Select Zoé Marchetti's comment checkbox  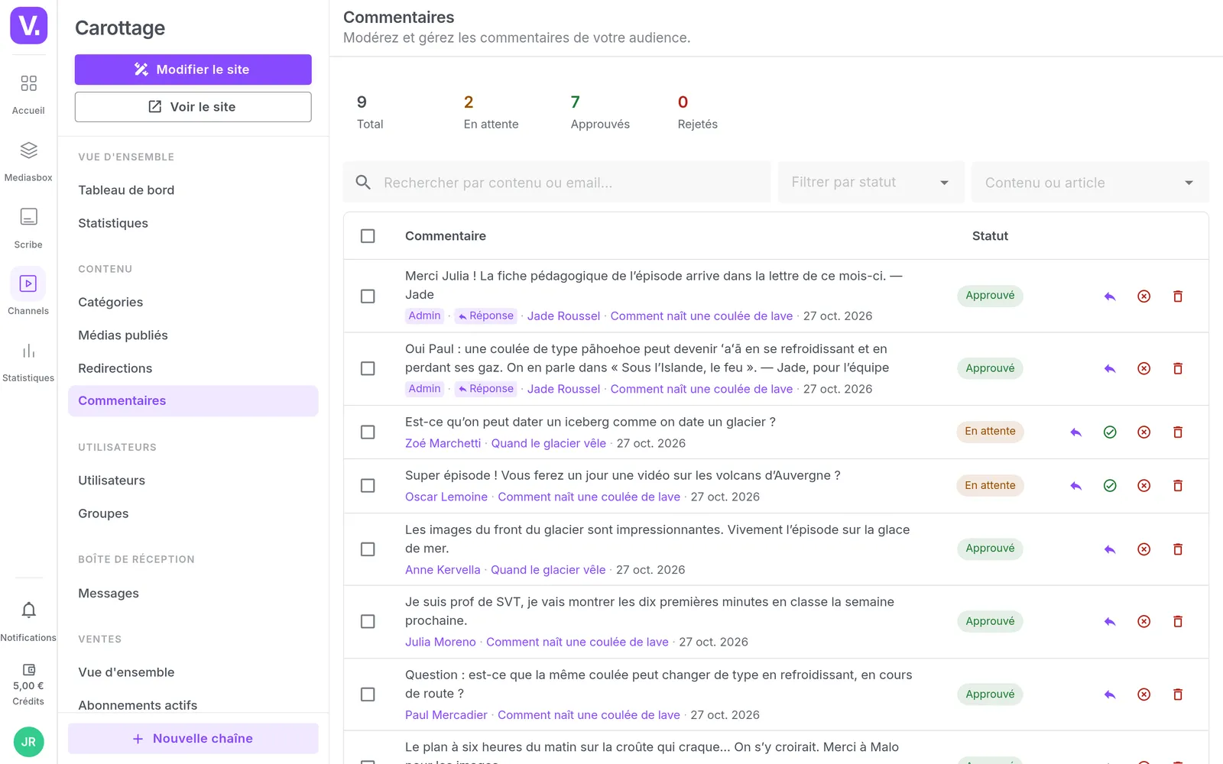[368, 432]
